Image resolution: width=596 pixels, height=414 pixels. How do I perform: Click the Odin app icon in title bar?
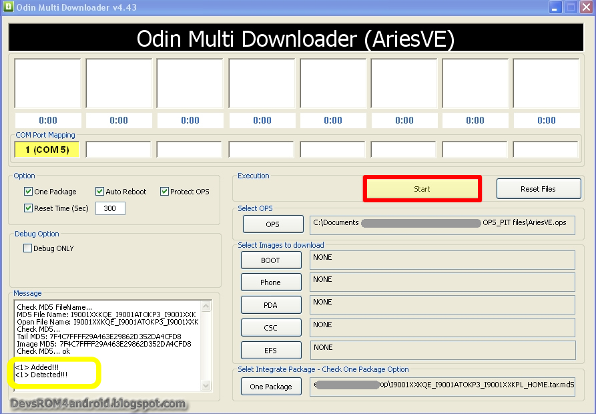(x=8, y=7)
